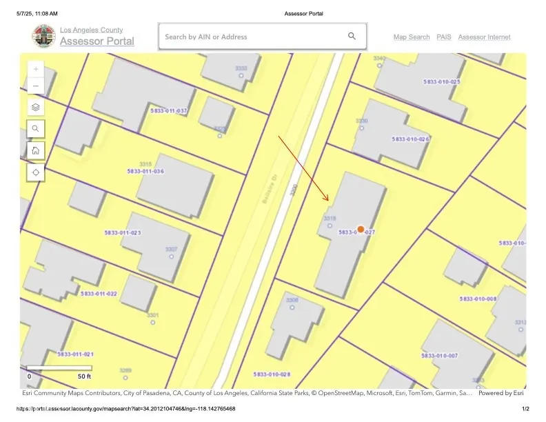Screen dimensions: 546x422
Task: Select parcel labeled 5833-011-036
Action: (x=145, y=172)
